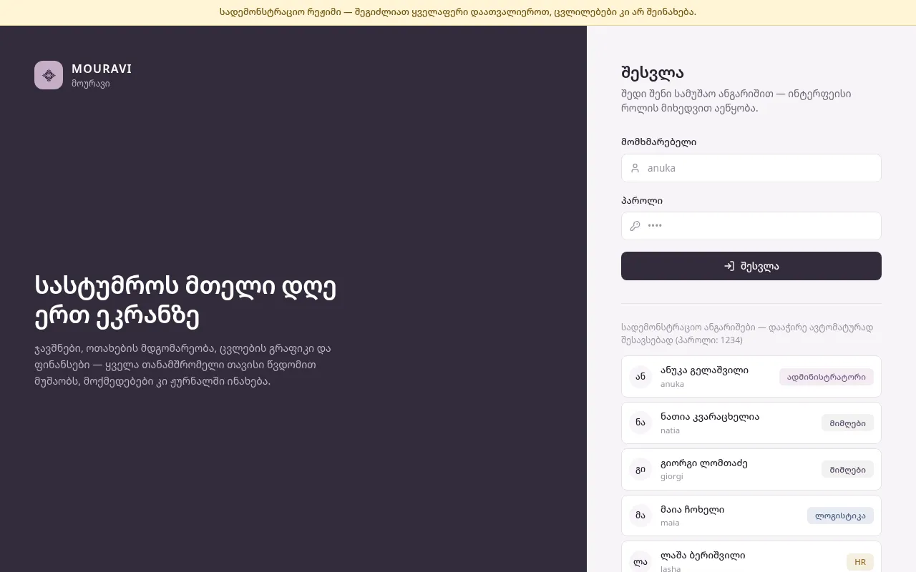Image resolution: width=916 pixels, height=572 pixels.
Task: Click the ლოგისტიკა role badge
Action: click(x=840, y=516)
